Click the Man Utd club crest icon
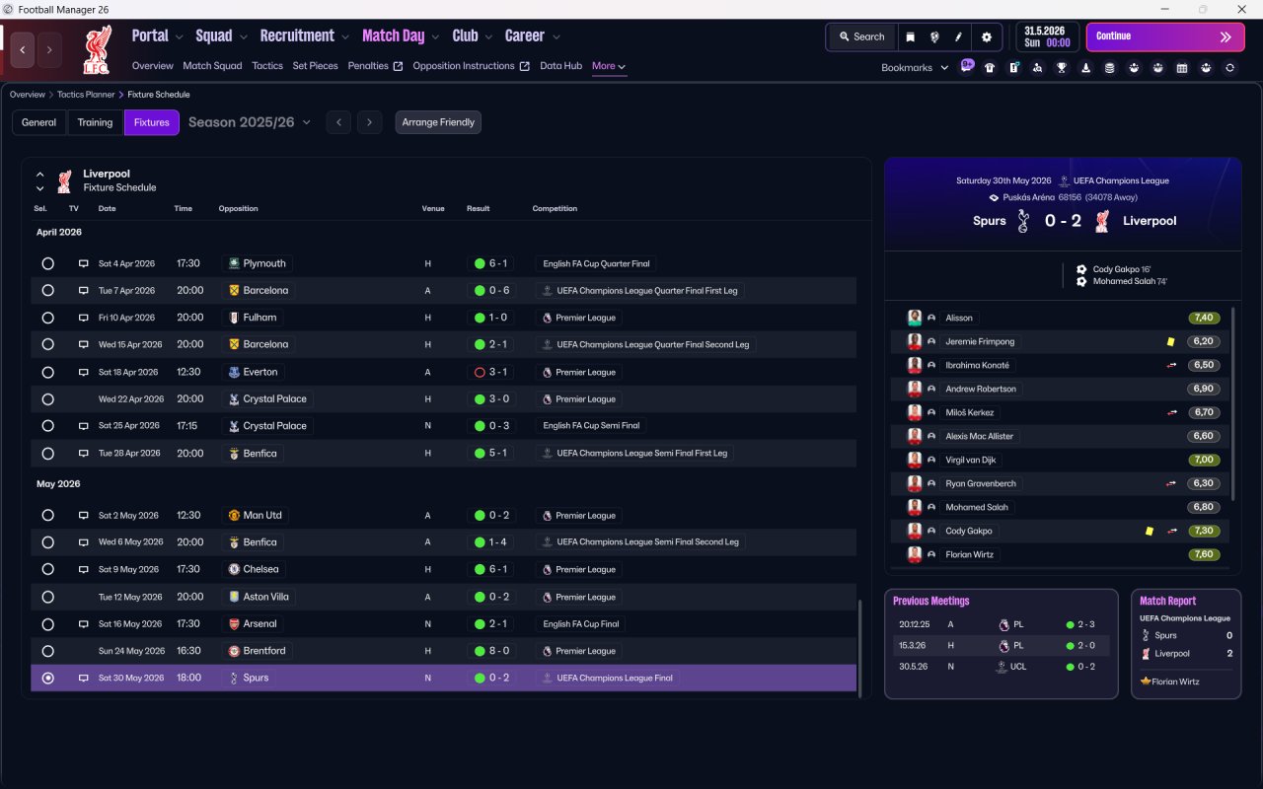The width and height of the screenshot is (1263, 789). tap(234, 515)
